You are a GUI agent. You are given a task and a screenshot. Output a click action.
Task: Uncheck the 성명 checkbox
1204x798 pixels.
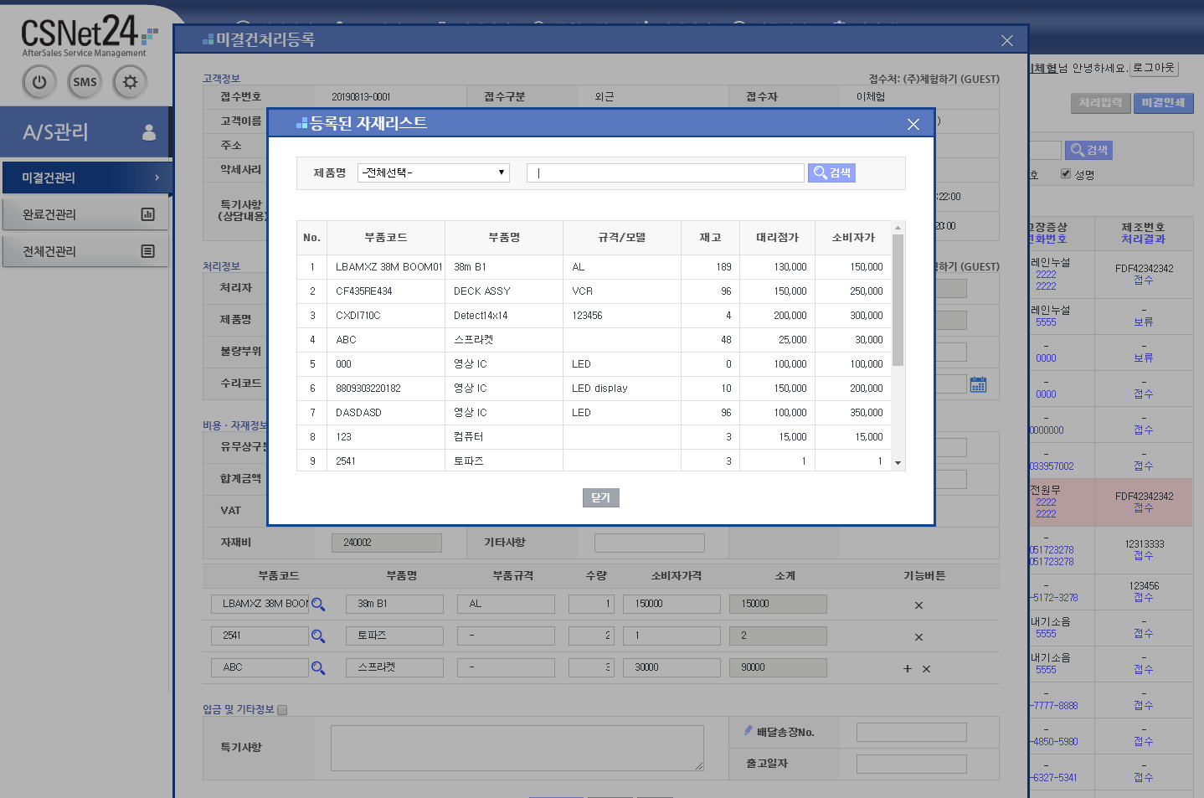click(1066, 174)
